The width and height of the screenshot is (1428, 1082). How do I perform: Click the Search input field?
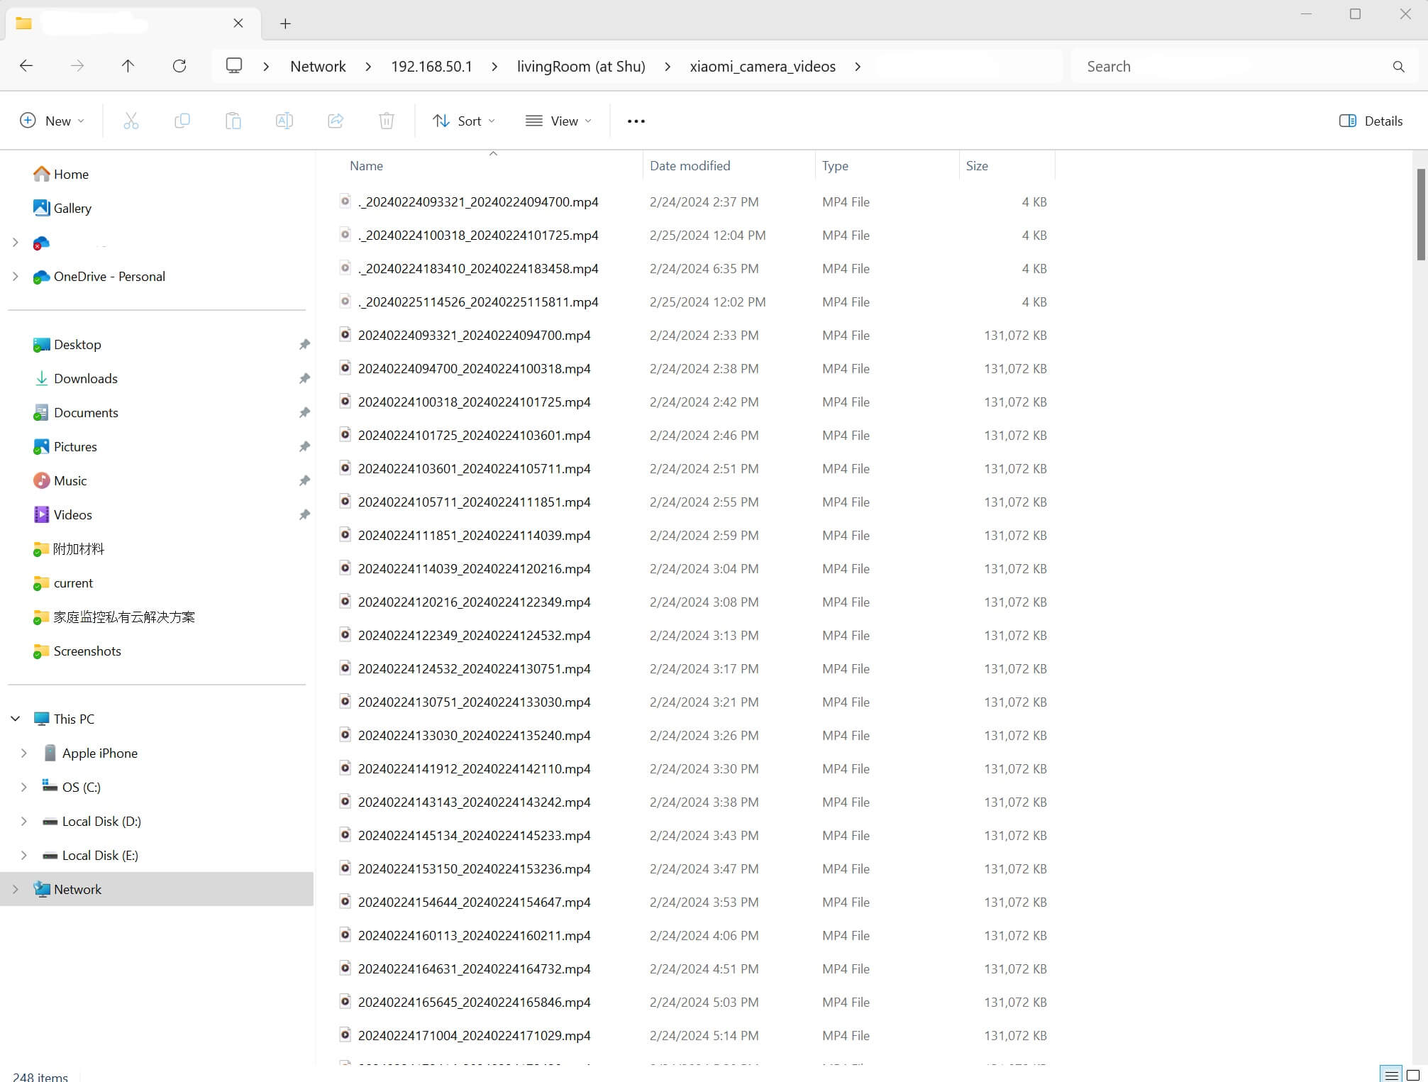click(1234, 66)
